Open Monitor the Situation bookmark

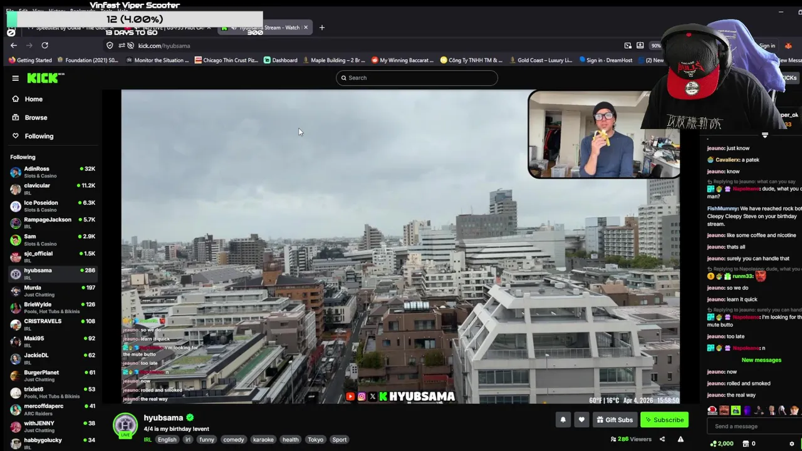coord(157,60)
